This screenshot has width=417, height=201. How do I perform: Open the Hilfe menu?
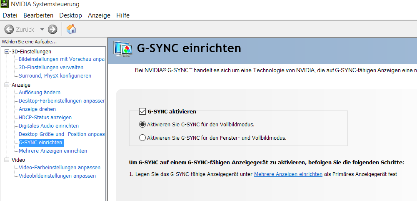point(123,15)
